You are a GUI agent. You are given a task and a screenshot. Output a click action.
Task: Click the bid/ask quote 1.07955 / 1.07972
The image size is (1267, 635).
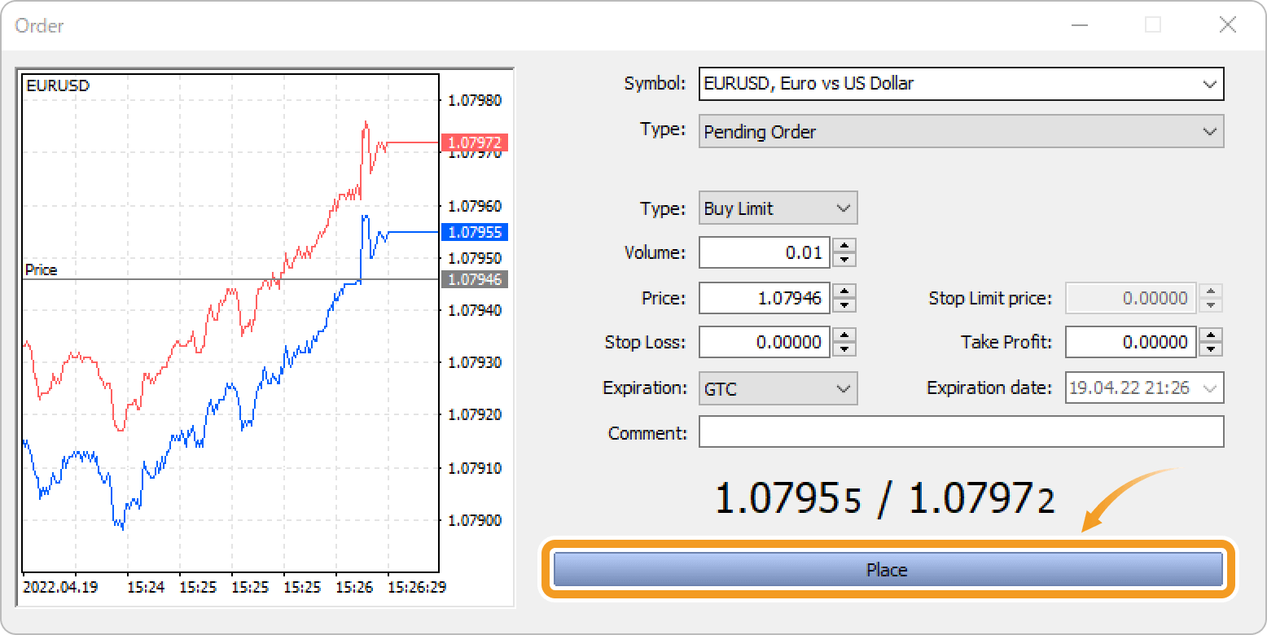point(885,497)
